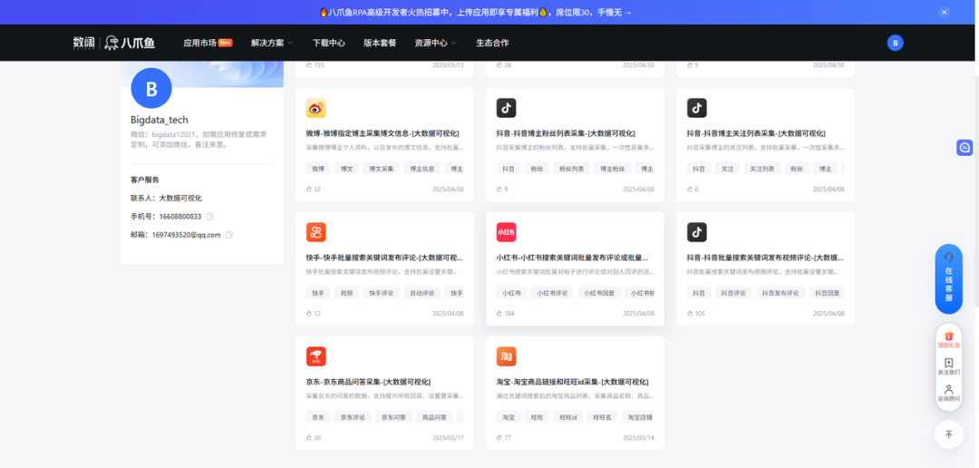Click the like icon with count 30
The width and height of the screenshot is (979, 468).
click(x=308, y=438)
